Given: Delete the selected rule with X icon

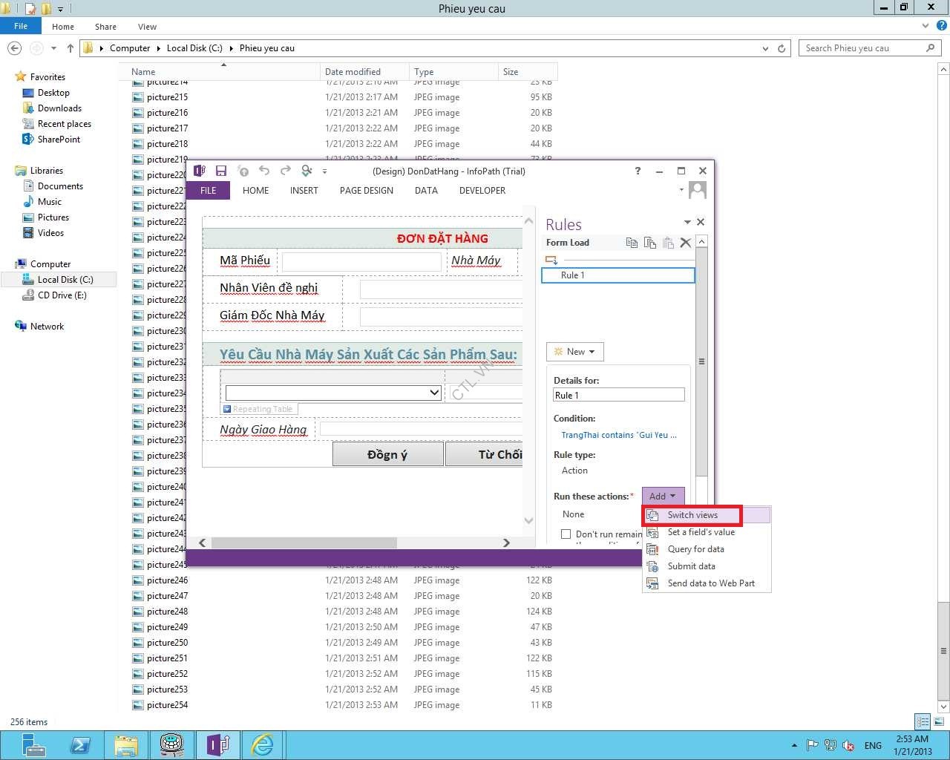Looking at the screenshot, I should click(x=686, y=243).
